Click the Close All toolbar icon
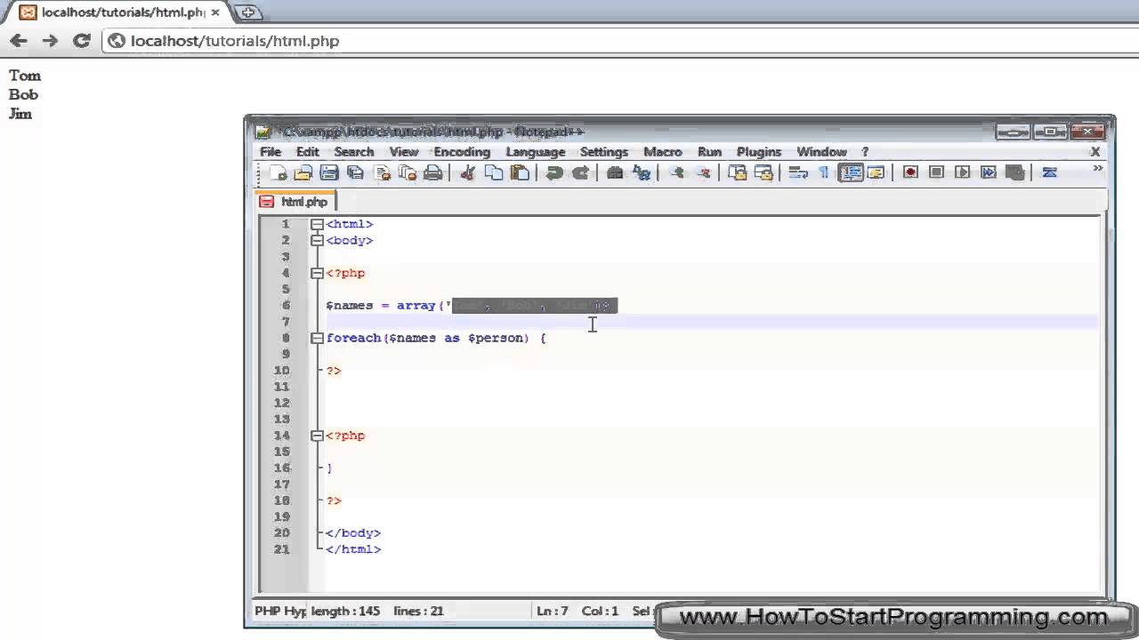This screenshot has height=640, width=1139. tap(408, 172)
